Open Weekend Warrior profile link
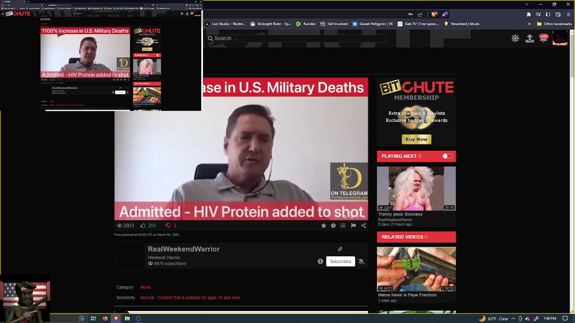Image resolution: width=575 pixels, height=323 pixels. 164,258
